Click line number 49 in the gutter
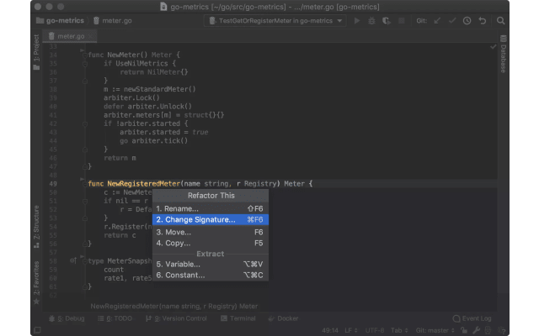This screenshot has height=336, width=539. (53, 184)
